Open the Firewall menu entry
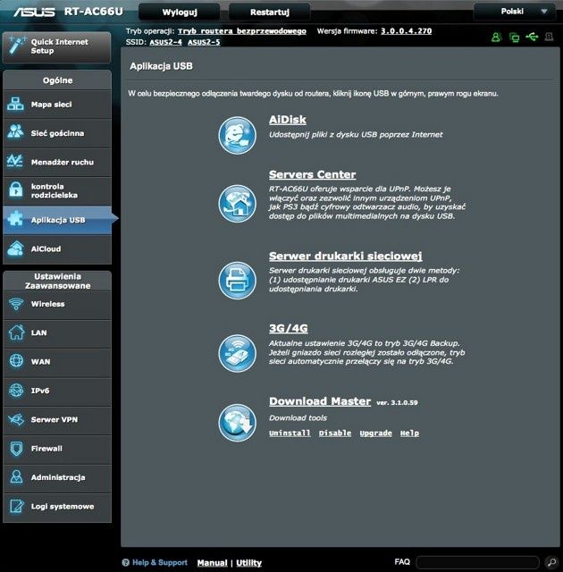 point(57,449)
